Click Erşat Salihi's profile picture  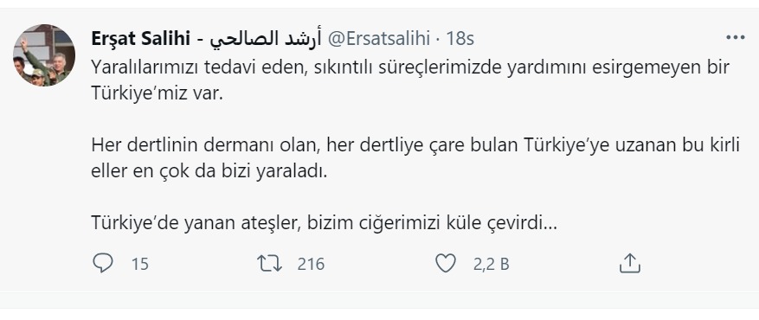pos(43,55)
